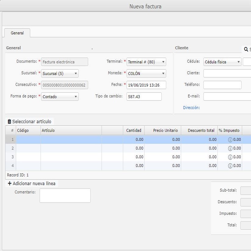This screenshot has width=251, height=251.
Task: Click the info icon in row 2 Impuesto
Action: [230, 148]
